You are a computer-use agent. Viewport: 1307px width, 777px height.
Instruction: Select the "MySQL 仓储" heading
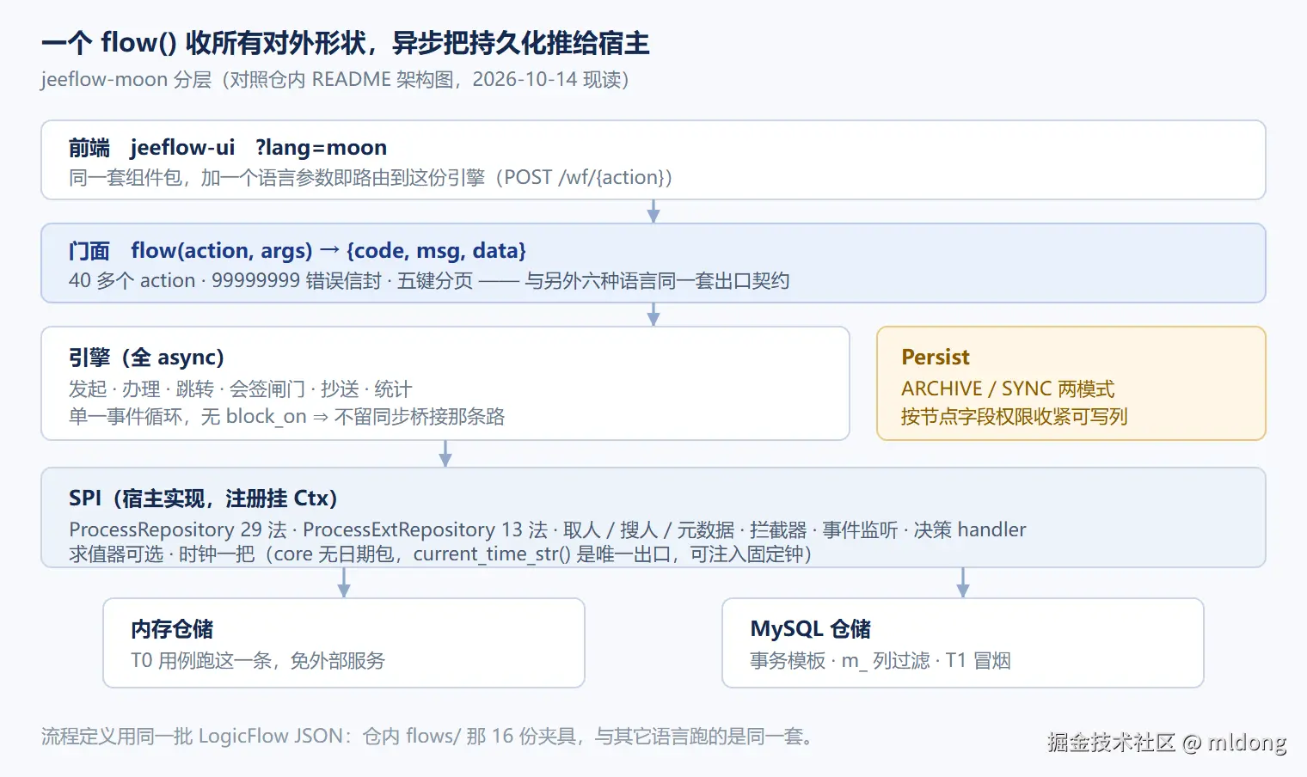[811, 629]
